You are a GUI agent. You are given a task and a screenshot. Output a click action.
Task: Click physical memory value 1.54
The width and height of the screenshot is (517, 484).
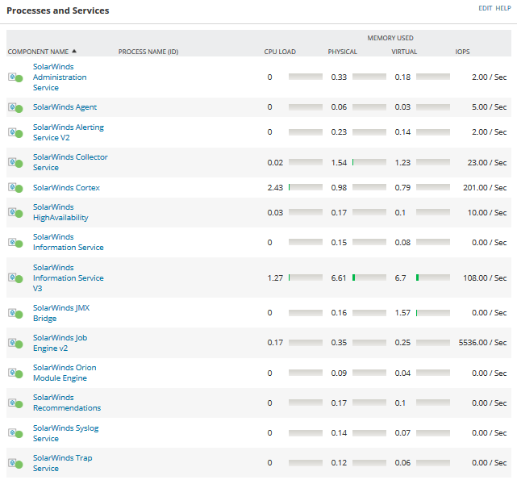[339, 162]
